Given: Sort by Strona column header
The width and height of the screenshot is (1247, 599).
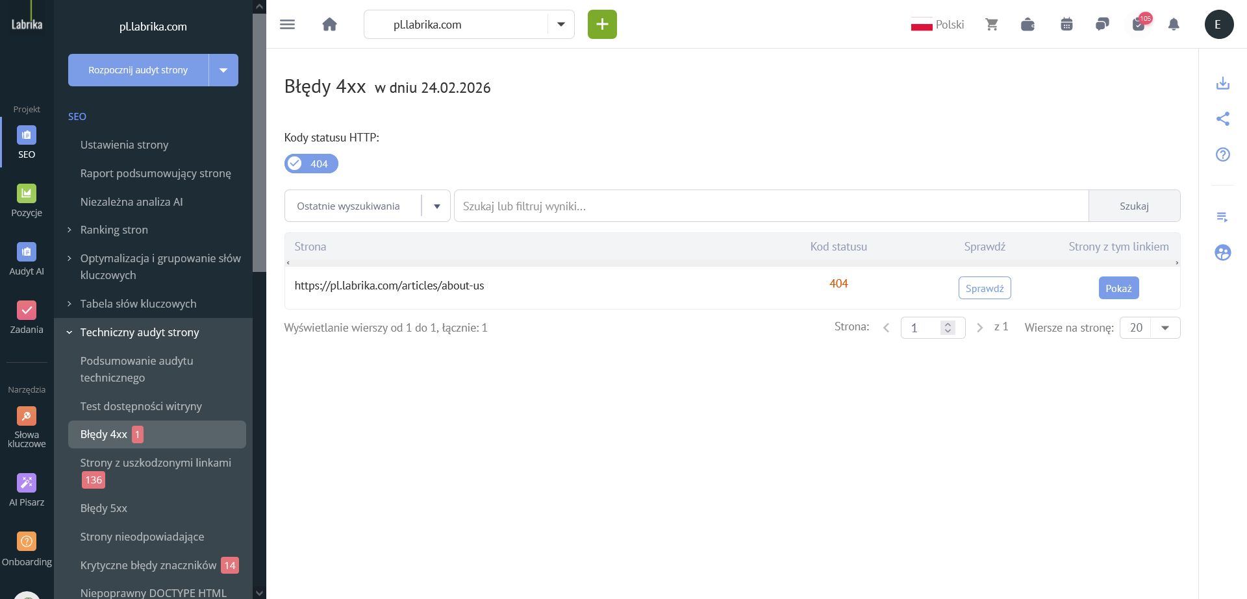Looking at the screenshot, I should click(310, 247).
